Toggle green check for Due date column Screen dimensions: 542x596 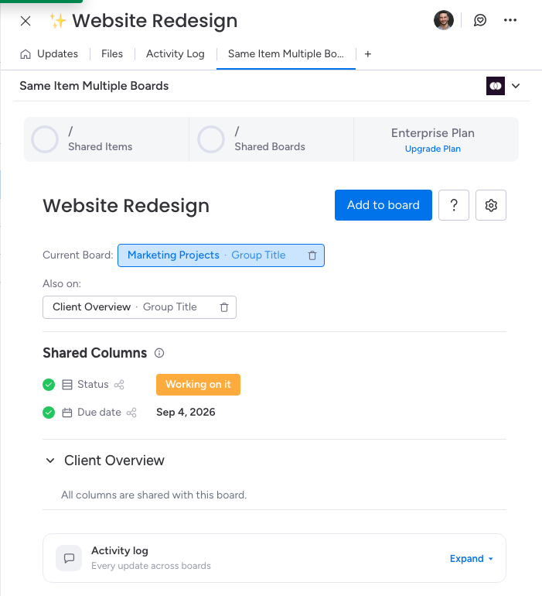[49, 413]
